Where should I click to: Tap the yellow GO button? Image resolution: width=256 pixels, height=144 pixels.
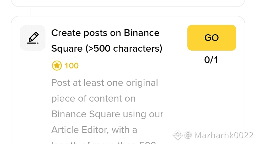point(212,38)
